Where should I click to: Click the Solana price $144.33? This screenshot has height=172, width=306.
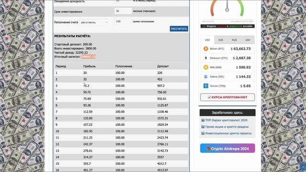click(x=243, y=76)
